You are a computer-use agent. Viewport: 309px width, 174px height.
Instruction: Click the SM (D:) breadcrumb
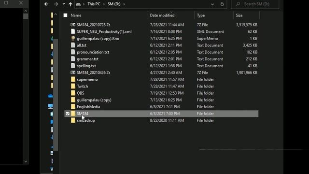coord(114,4)
